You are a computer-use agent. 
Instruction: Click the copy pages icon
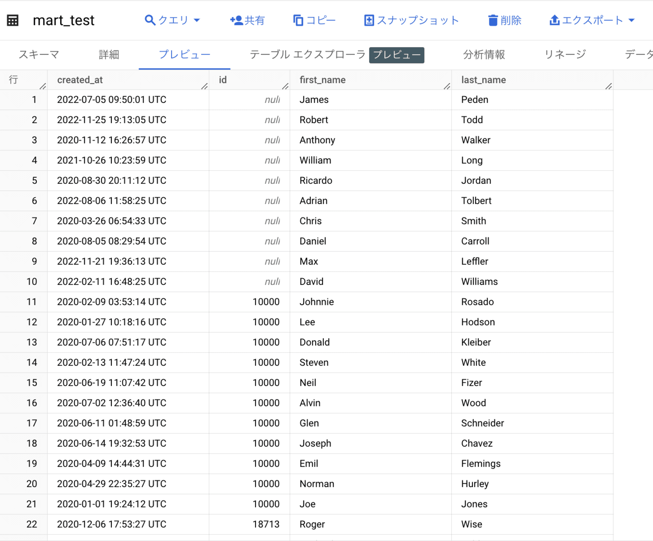(298, 20)
